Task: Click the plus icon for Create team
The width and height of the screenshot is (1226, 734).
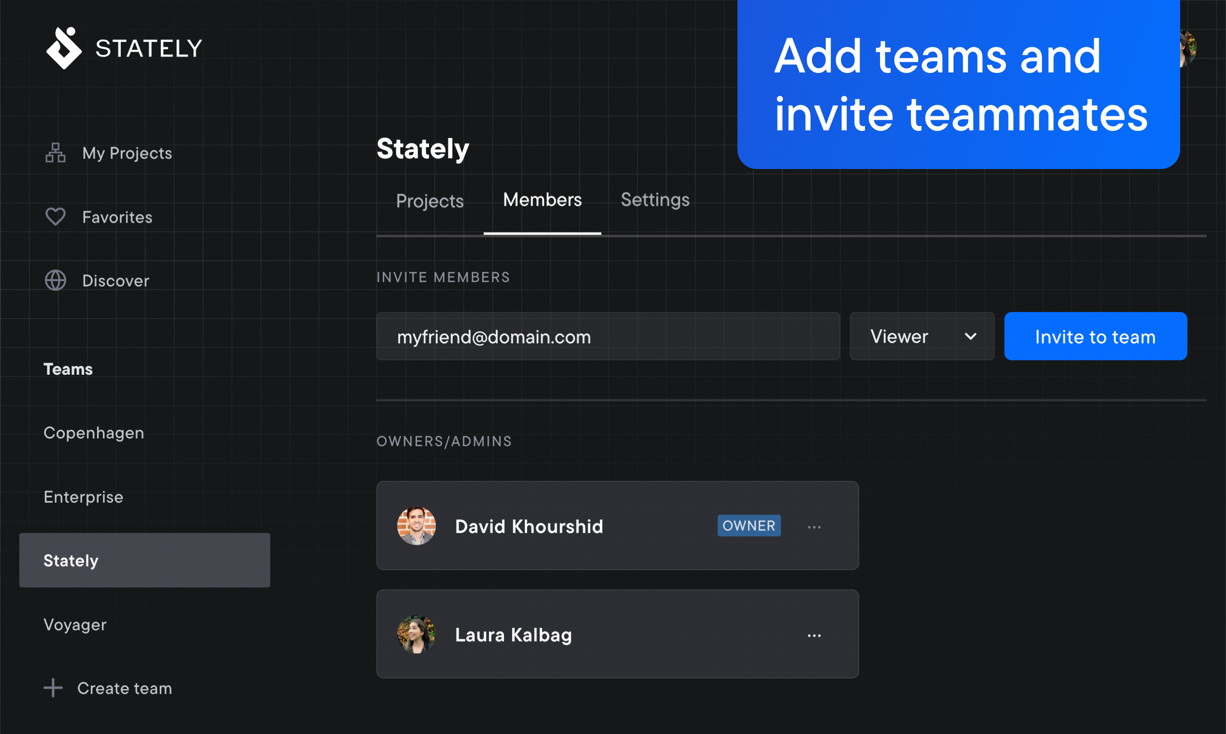Action: [x=53, y=688]
